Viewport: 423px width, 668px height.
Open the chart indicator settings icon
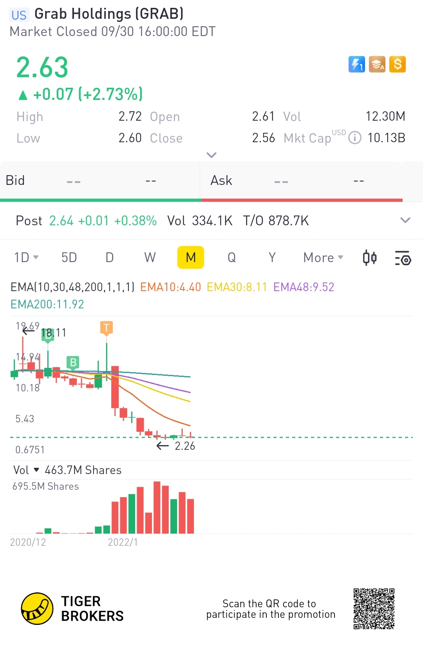point(403,258)
